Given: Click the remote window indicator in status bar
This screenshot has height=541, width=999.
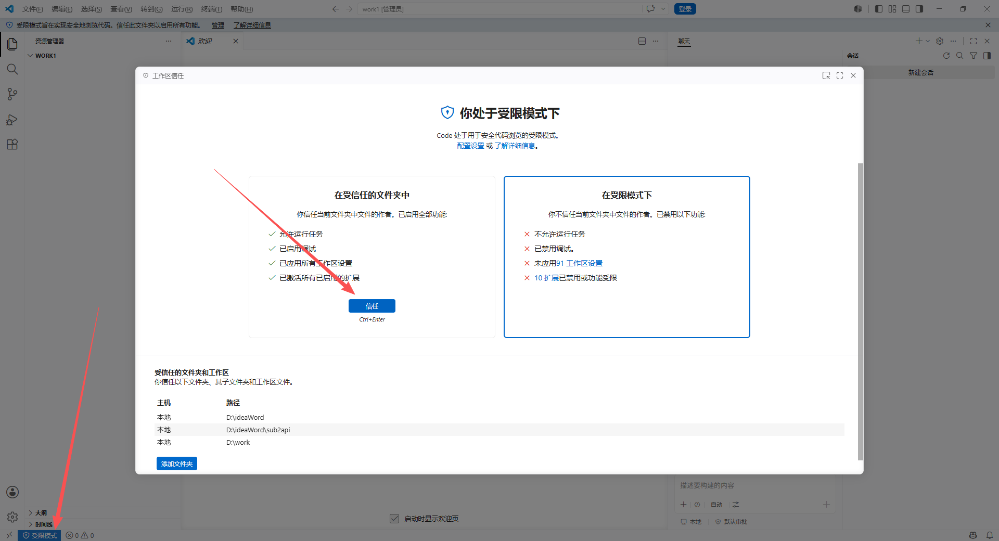Looking at the screenshot, I should [x=9, y=535].
